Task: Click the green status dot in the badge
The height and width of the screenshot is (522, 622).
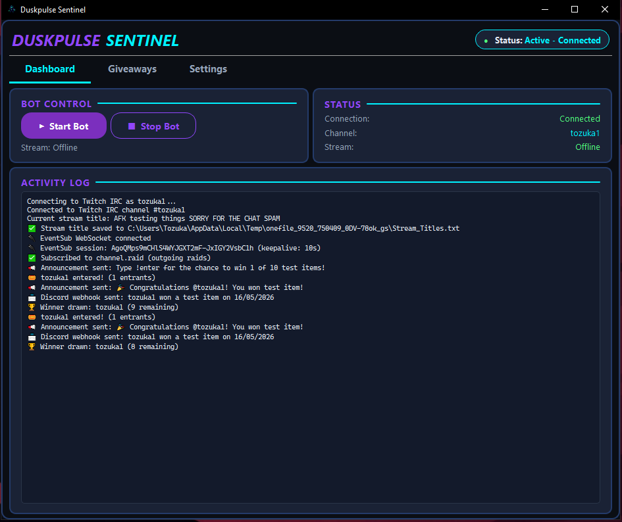Action: (x=486, y=41)
